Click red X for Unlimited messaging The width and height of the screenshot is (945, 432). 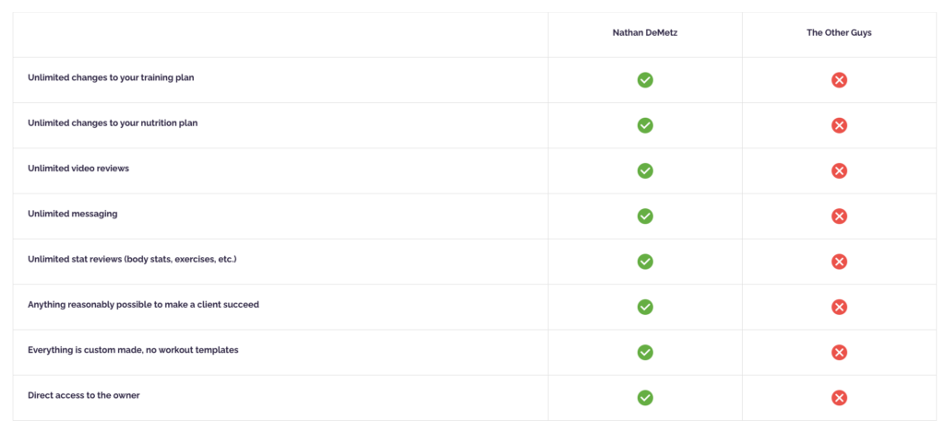839,216
